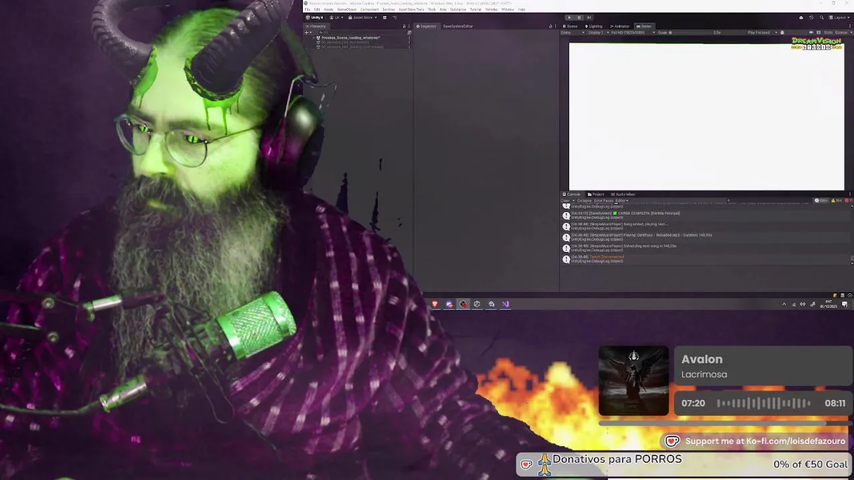Screen dimensions: 854x480
Task: Toggle the Console warning counter
Action: pyautogui.click(x=837, y=201)
